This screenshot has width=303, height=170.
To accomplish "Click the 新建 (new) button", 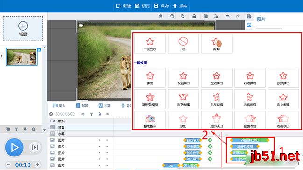I will tap(123, 6).
